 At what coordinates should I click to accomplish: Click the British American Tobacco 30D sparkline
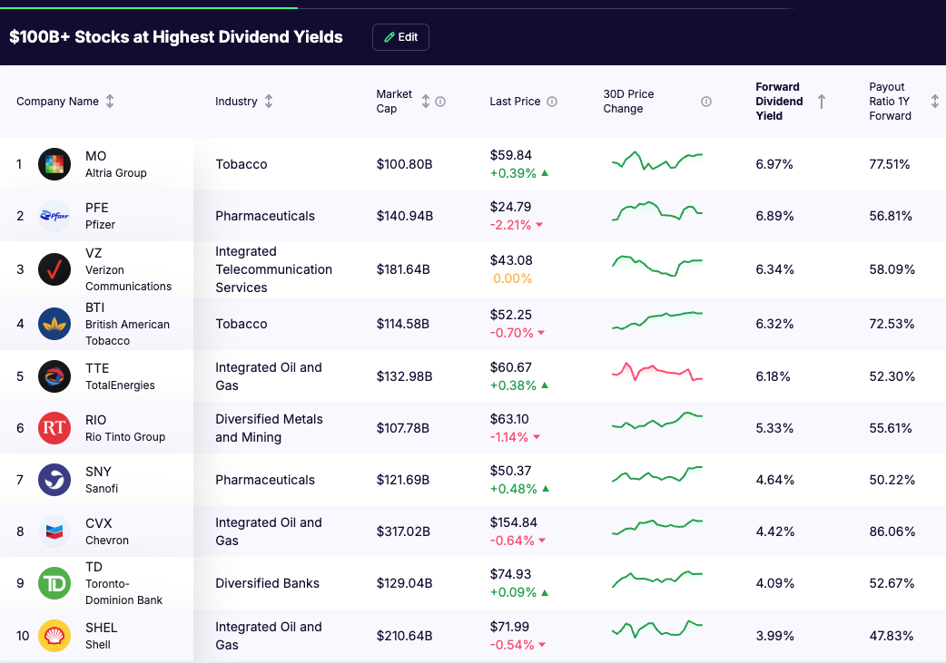pos(657,320)
